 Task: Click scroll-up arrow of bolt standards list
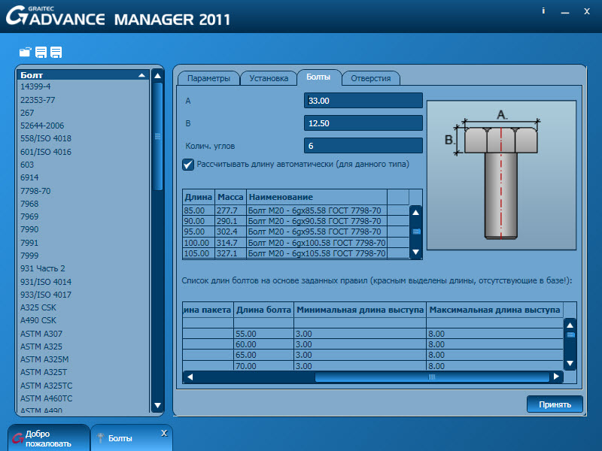point(157,75)
